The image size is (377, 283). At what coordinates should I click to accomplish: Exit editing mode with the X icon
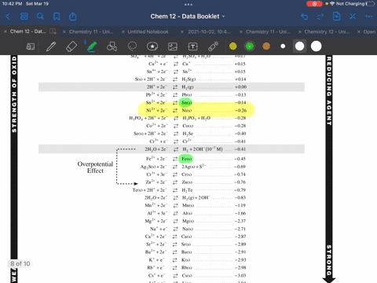tap(353, 17)
